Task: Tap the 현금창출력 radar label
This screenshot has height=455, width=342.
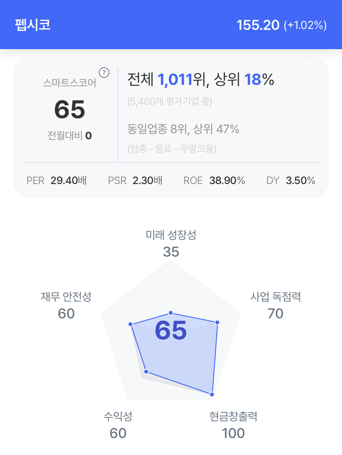Action: click(233, 417)
